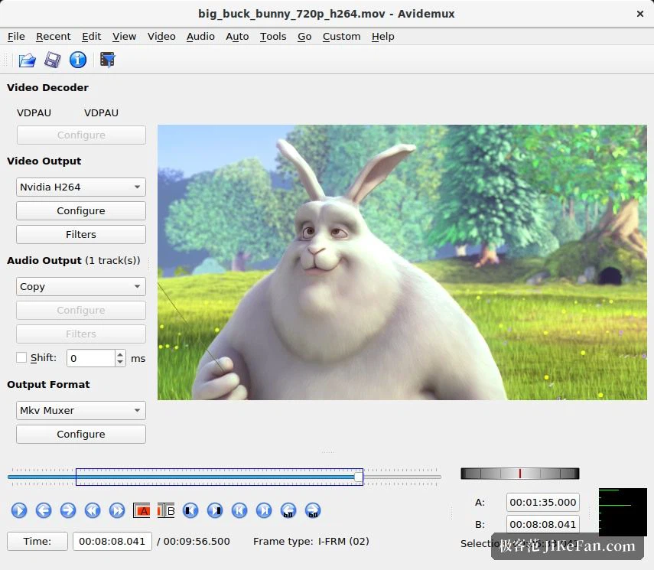Open the Edit menu

91,37
